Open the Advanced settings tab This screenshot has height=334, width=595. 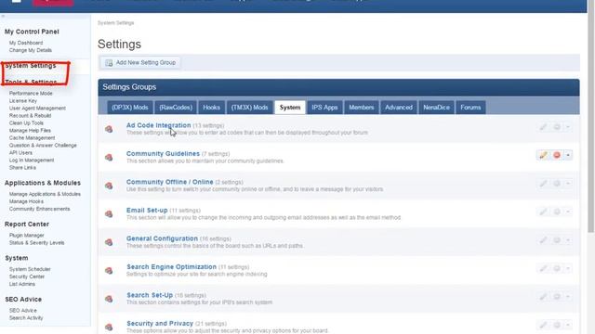click(399, 108)
